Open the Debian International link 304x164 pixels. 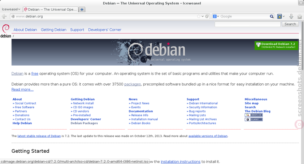tap(203, 103)
